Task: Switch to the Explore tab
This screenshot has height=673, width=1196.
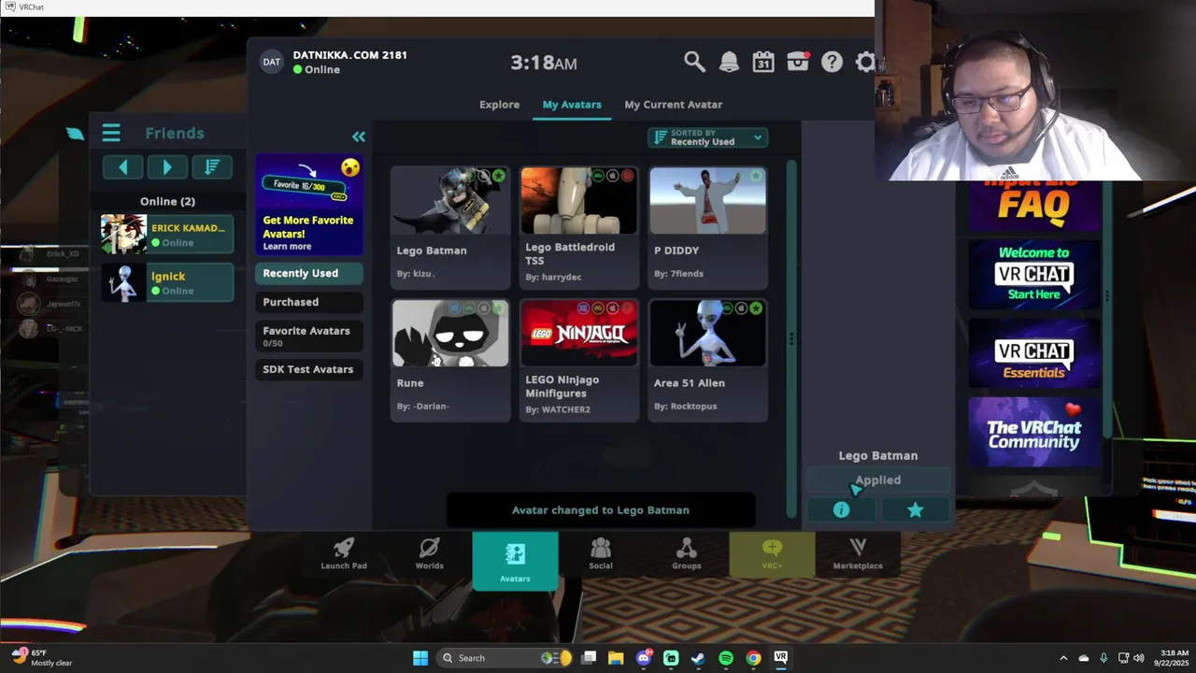Action: pos(499,105)
